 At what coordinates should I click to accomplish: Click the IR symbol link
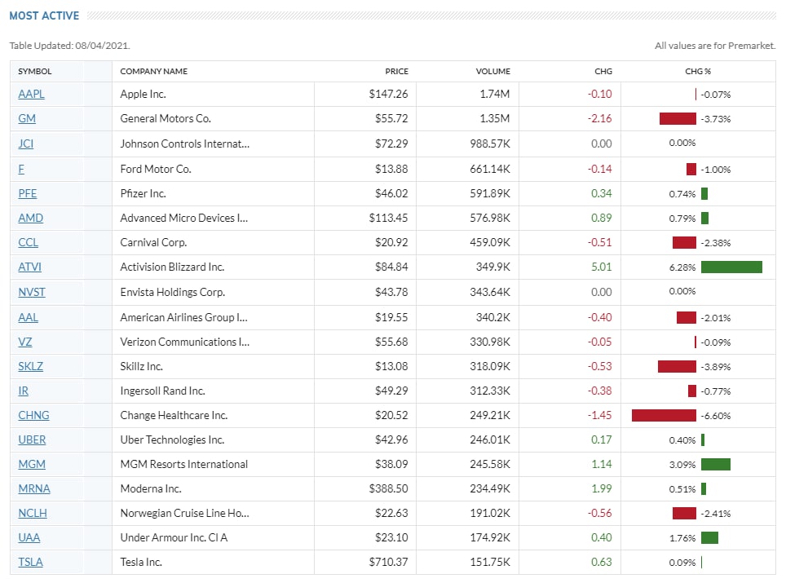(x=23, y=391)
